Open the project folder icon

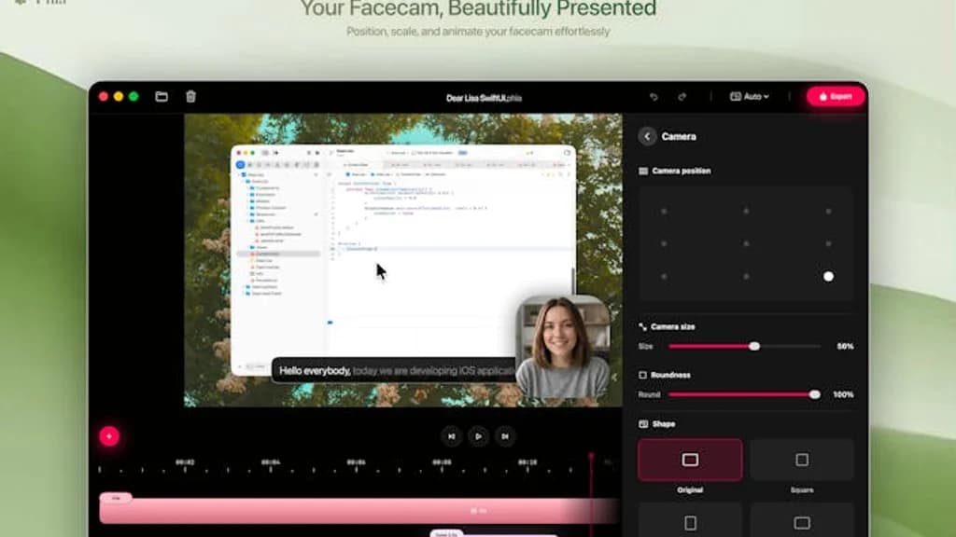click(x=162, y=96)
